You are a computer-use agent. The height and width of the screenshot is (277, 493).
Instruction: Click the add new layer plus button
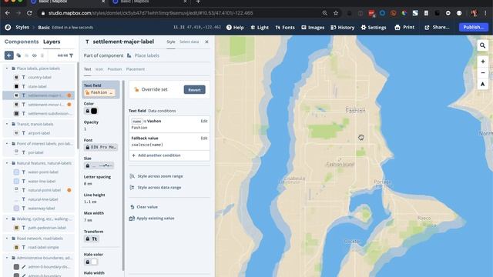(x=8, y=55)
